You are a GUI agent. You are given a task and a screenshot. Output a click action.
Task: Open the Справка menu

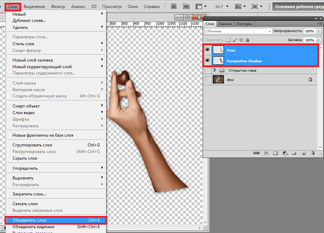152,7
